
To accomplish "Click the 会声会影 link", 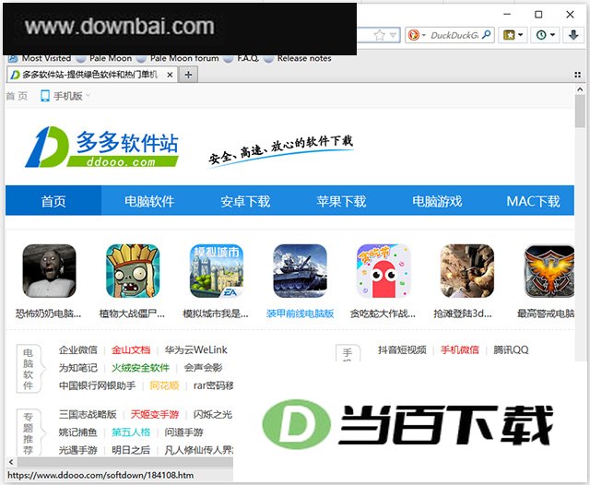I will pos(203,368).
